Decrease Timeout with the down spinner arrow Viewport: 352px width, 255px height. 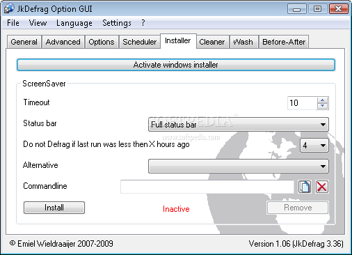point(322,106)
